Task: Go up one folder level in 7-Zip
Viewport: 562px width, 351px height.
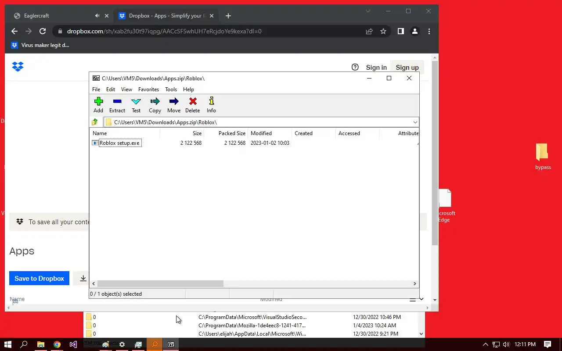Action: click(x=95, y=122)
